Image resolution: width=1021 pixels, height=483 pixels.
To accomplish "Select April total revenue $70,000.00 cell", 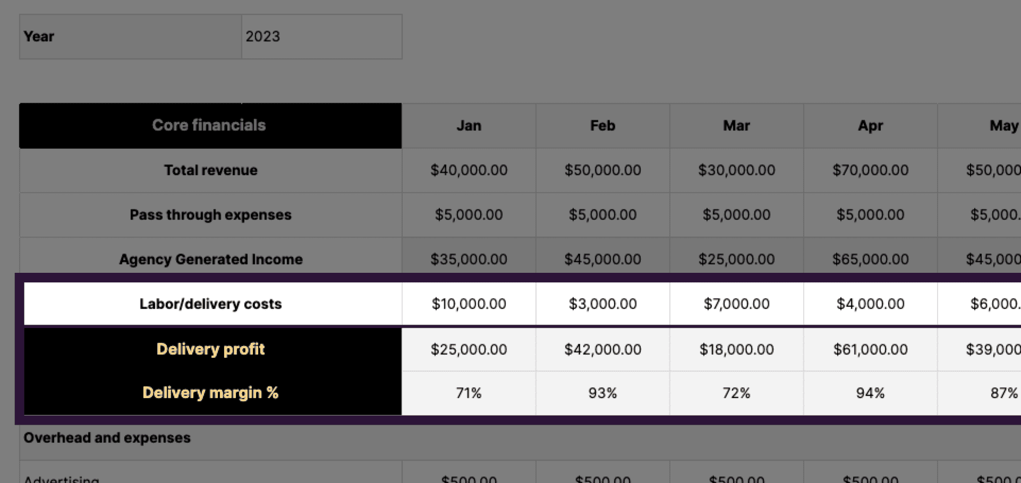I will (x=870, y=170).
